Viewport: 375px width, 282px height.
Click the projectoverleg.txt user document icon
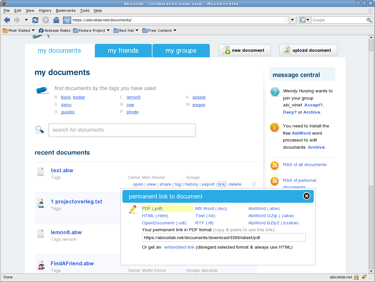[41, 203]
